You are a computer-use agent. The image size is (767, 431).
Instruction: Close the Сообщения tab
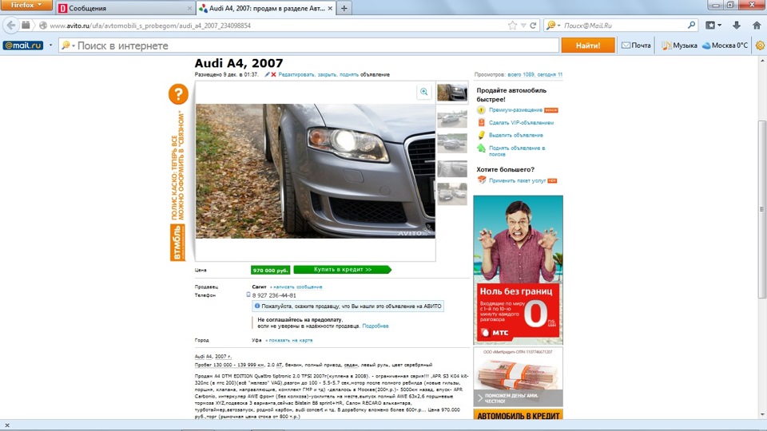(189, 8)
